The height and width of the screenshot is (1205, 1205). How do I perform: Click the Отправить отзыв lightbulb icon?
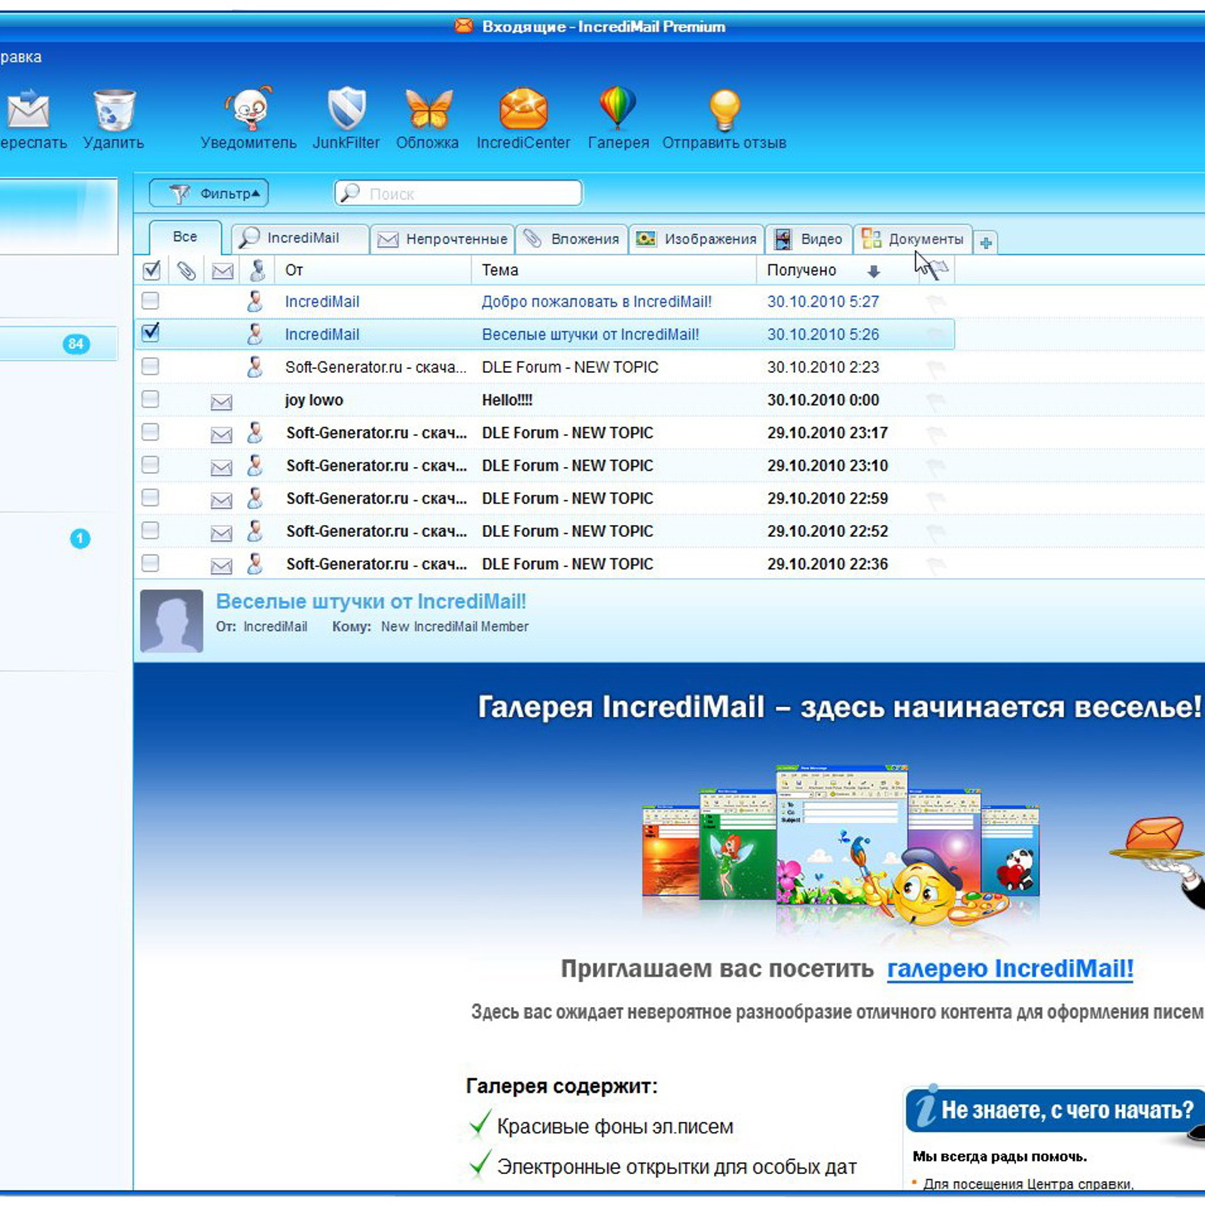tap(725, 110)
